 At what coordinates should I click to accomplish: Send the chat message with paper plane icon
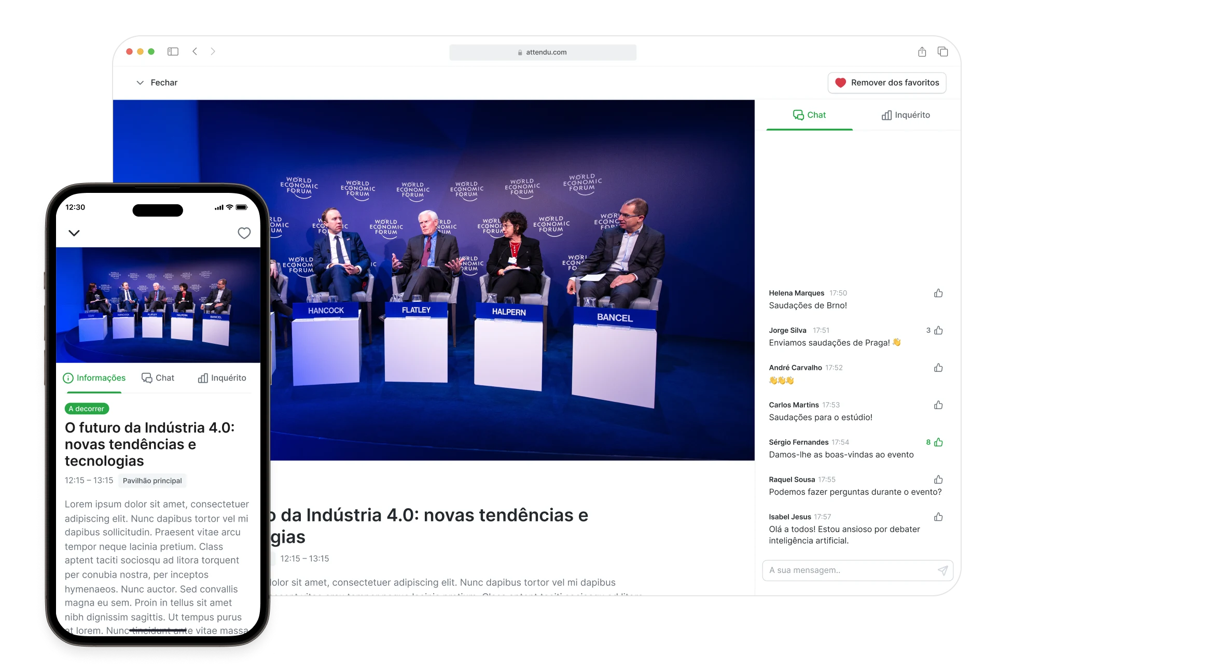943,570
